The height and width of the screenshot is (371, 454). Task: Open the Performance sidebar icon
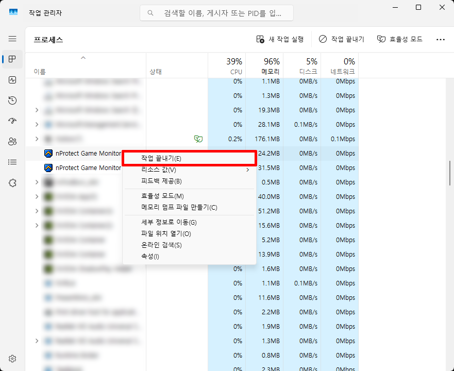tap(12, 80)
